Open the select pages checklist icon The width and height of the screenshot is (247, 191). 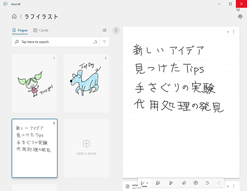click(x=104, y=30)
